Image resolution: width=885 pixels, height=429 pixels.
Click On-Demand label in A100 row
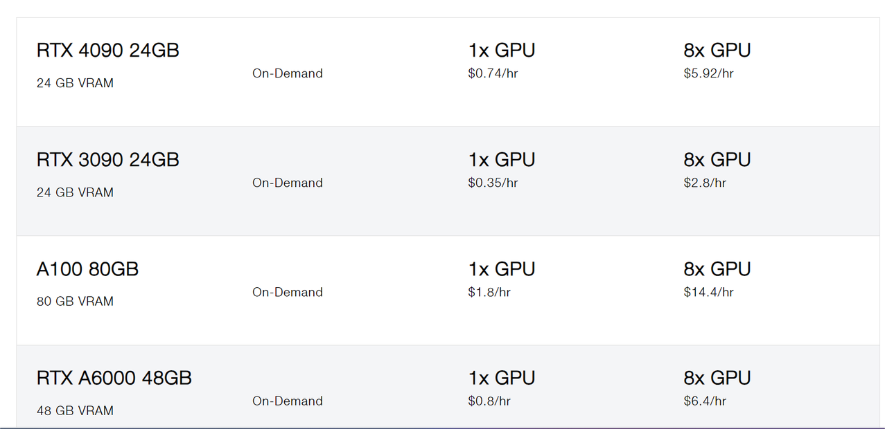[287, 292]
